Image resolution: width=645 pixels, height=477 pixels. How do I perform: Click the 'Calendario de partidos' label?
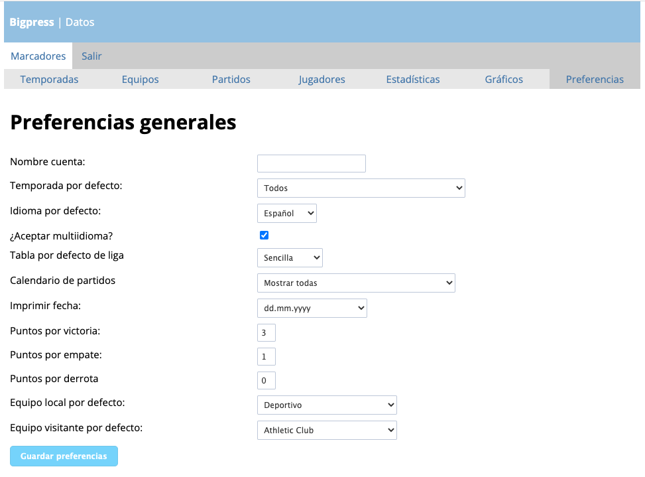tap(62, 280)
